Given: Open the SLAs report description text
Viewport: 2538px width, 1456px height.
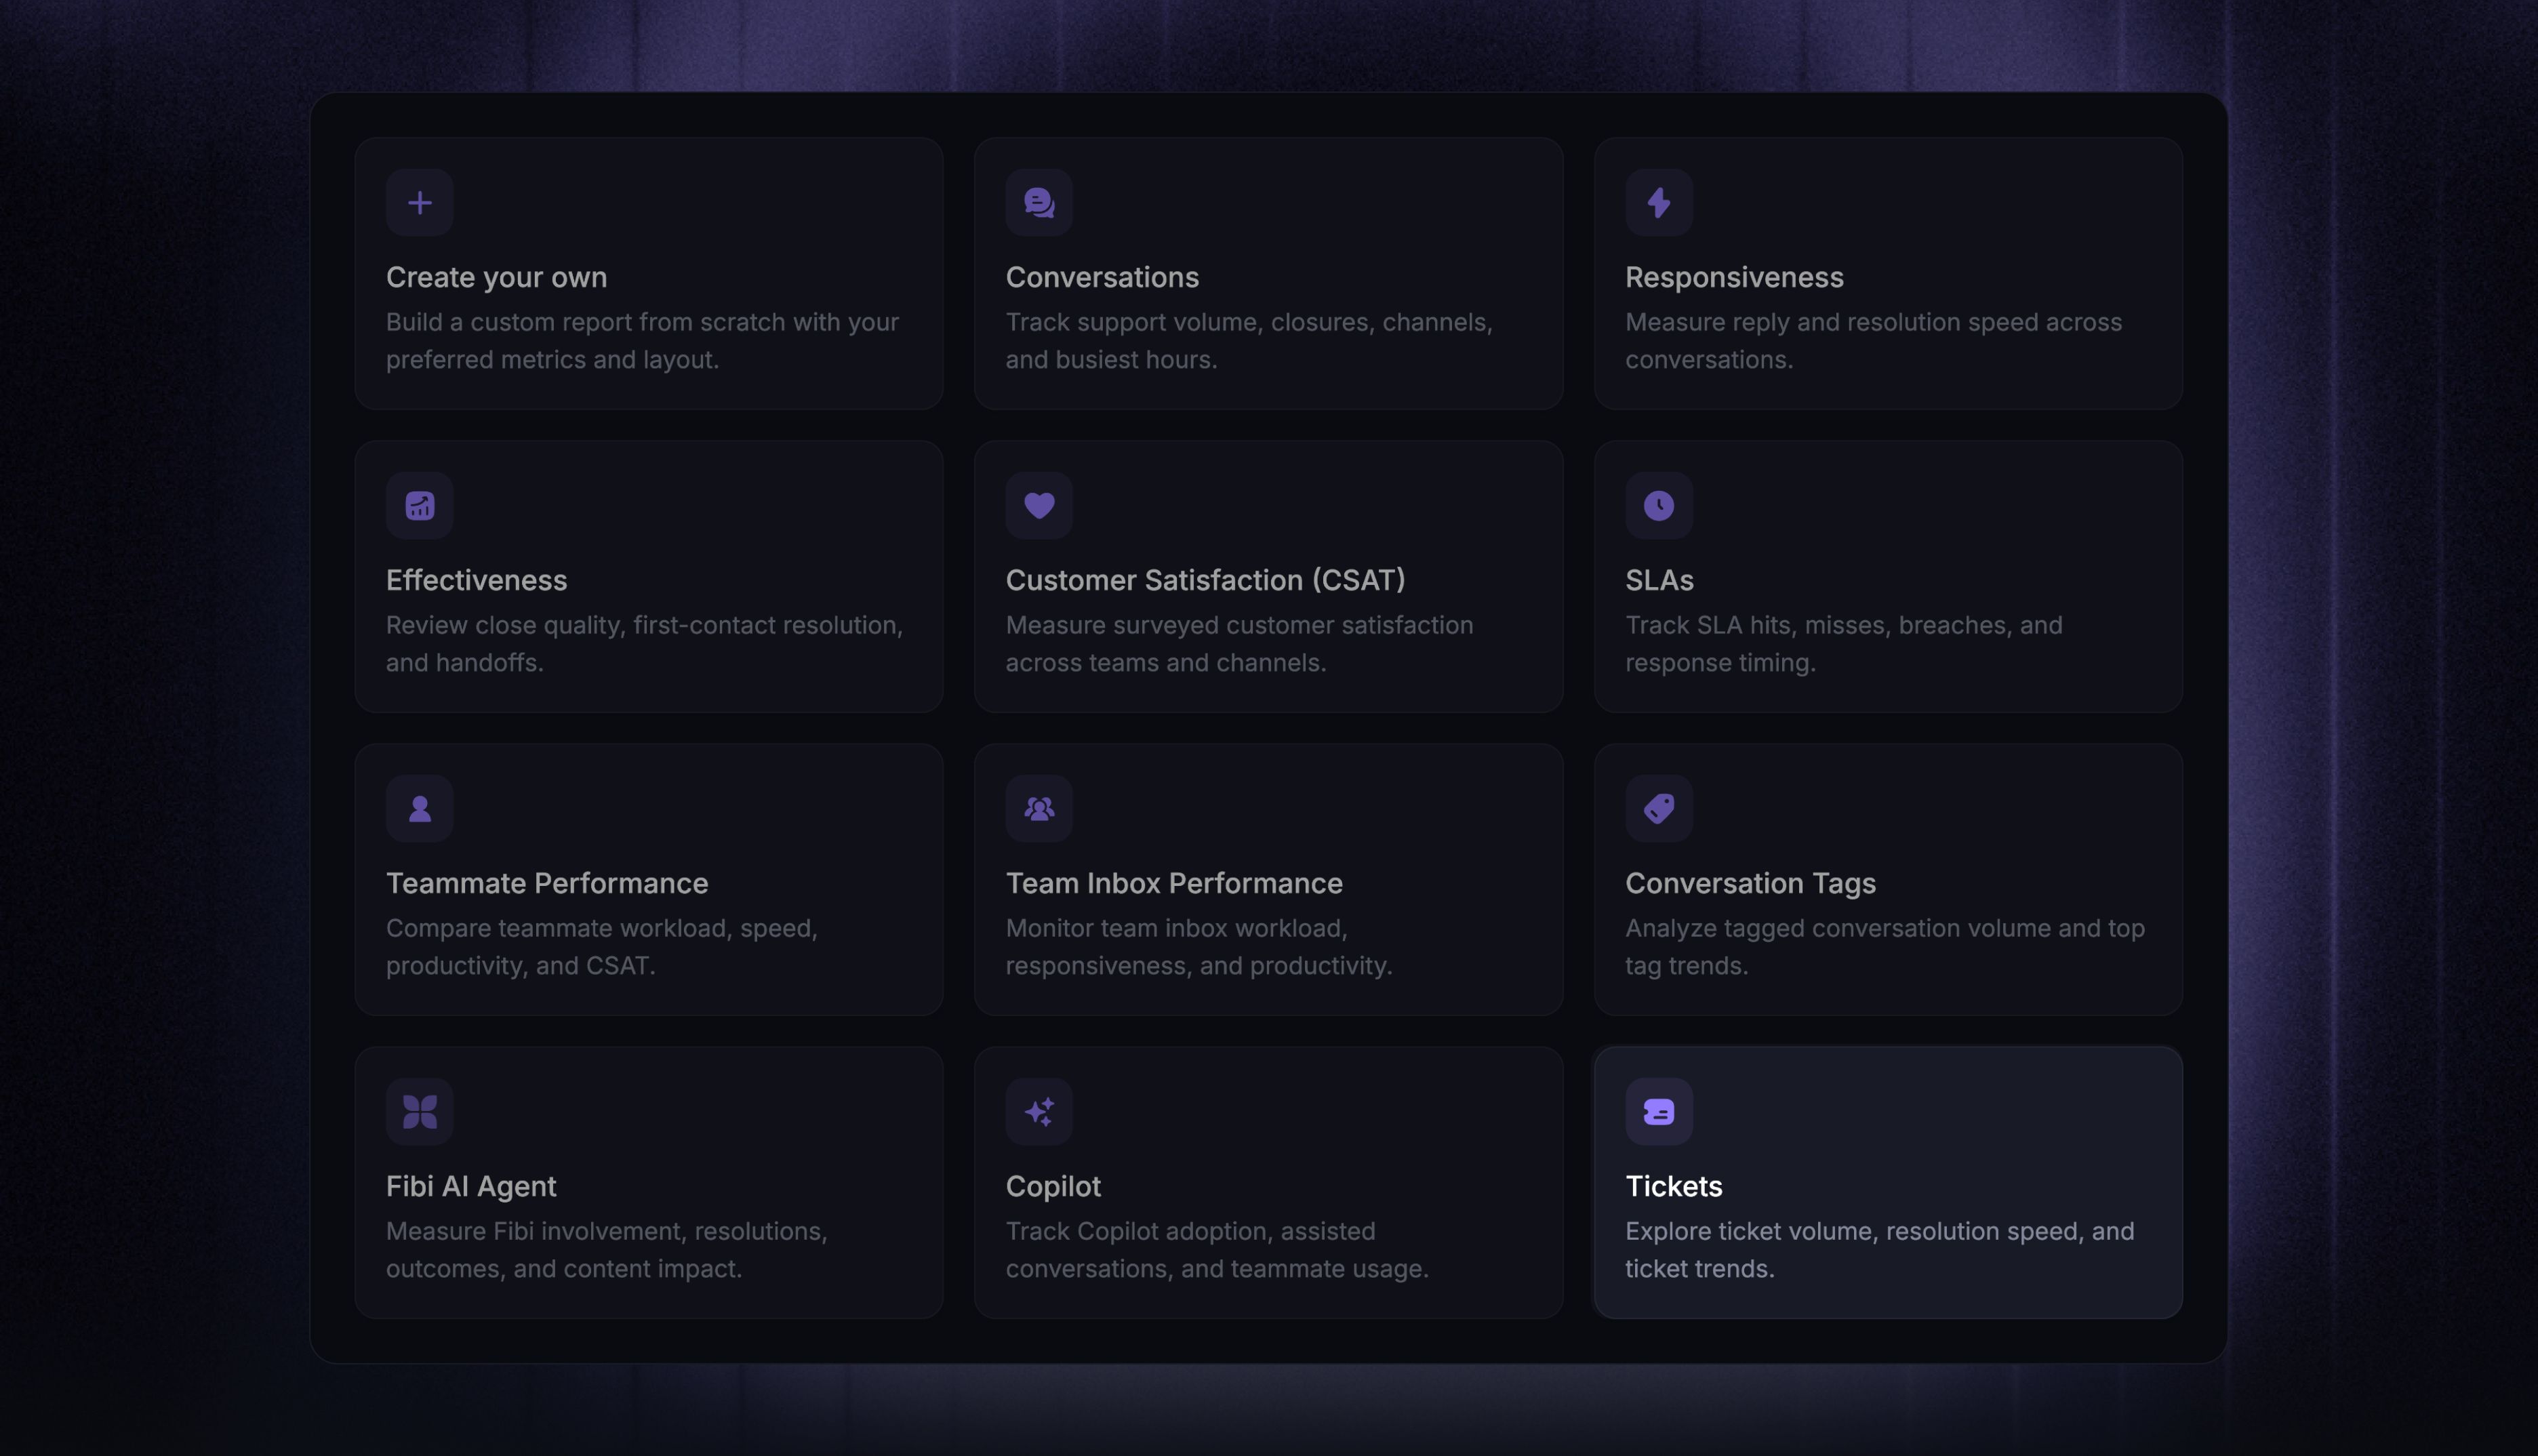Looking at the screenshot, I should (x=1843, y=644).
